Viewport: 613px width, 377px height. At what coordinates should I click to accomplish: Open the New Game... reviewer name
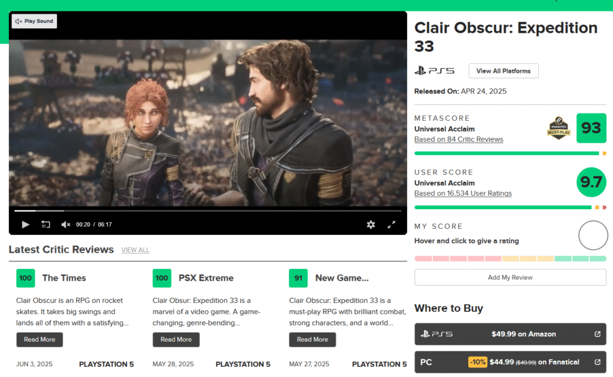point(342,278)
